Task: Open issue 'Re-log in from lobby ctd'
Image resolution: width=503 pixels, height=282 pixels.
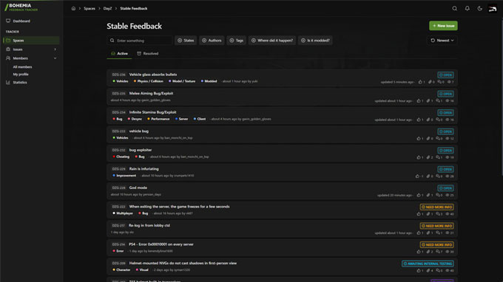Action: pos(149,226)
